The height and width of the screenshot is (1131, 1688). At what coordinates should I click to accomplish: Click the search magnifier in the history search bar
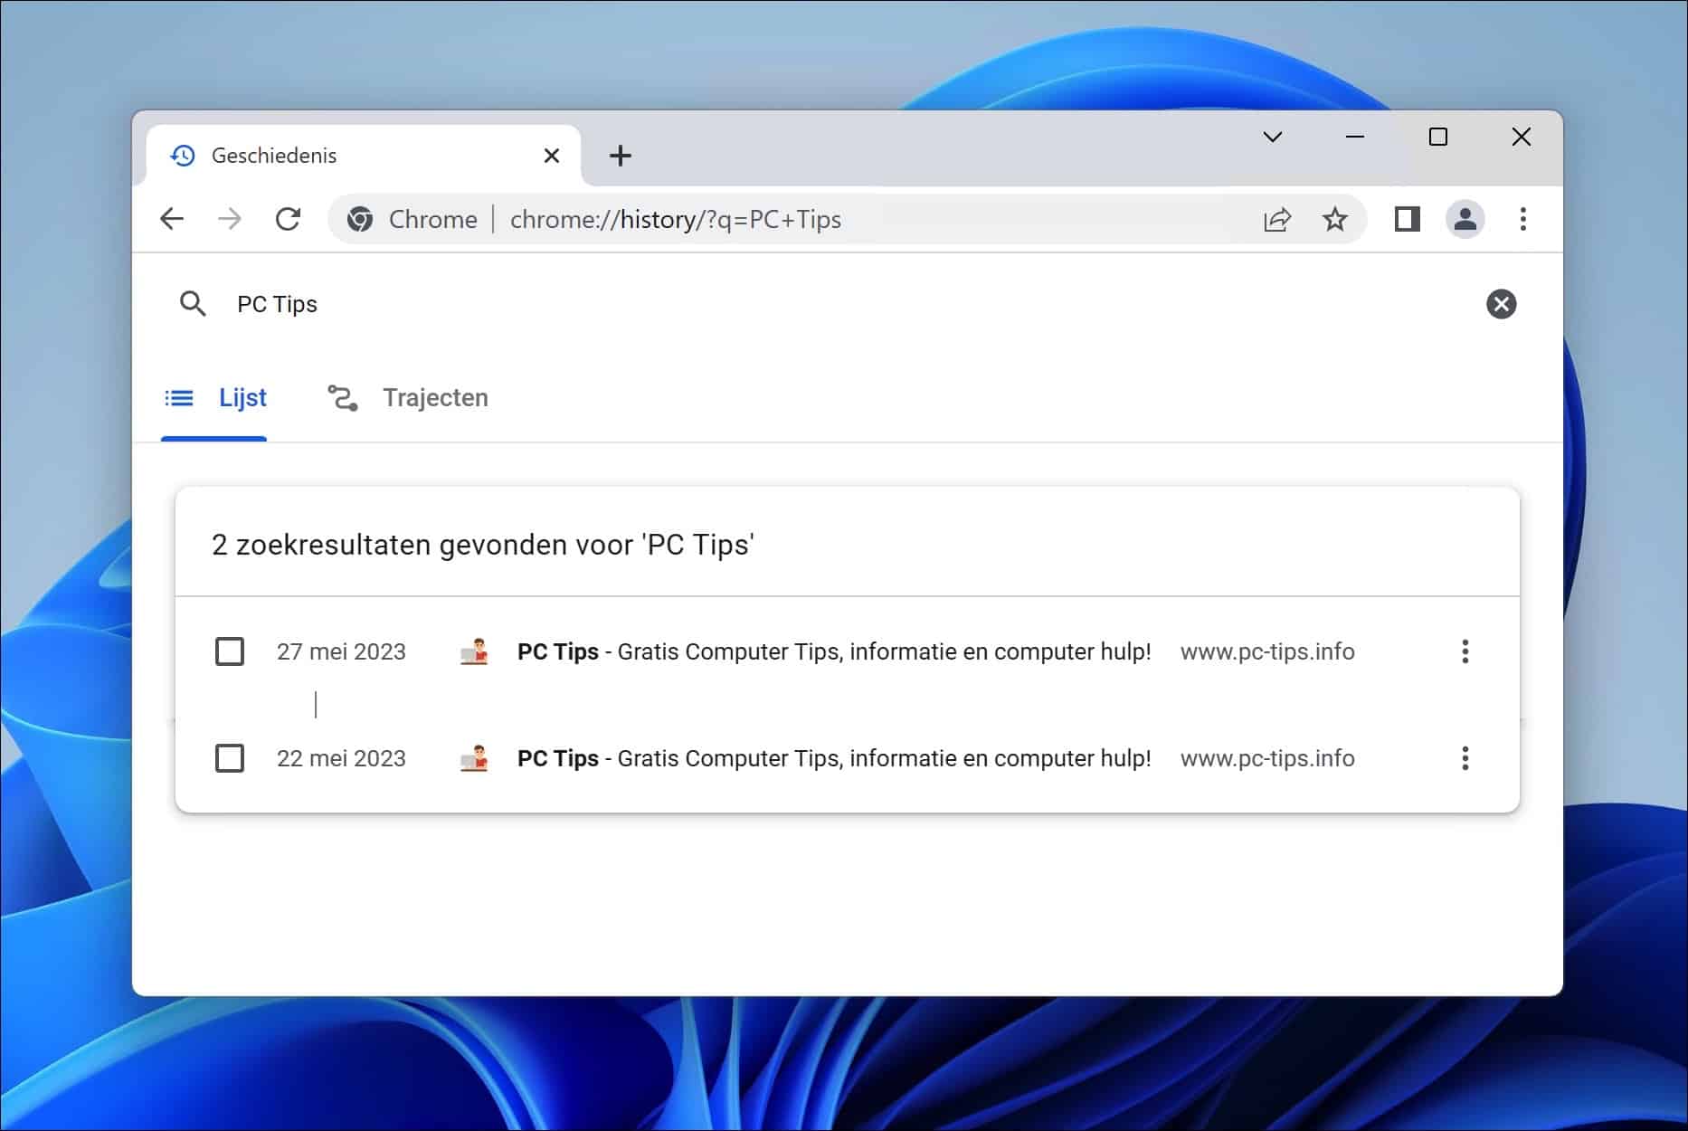pos(193,304)
